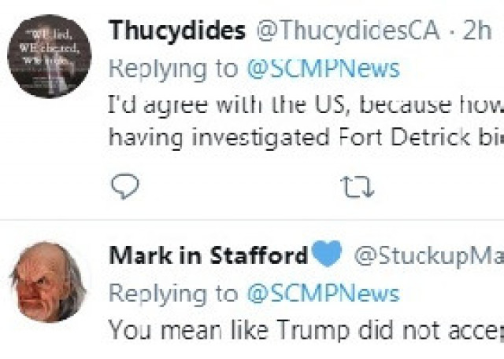Image resolution: width=504 pixels, height=359 pixels.
Task: Click "Replying to" text in Thucydides' tweet
Action: click(x=172, y=68)
